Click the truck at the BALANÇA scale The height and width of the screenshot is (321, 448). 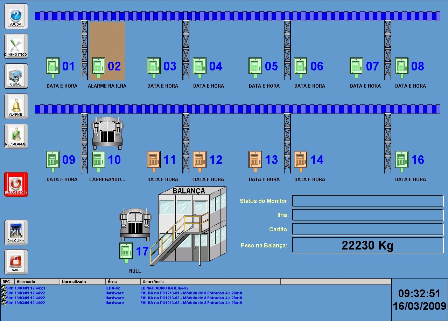coord(135,224)
